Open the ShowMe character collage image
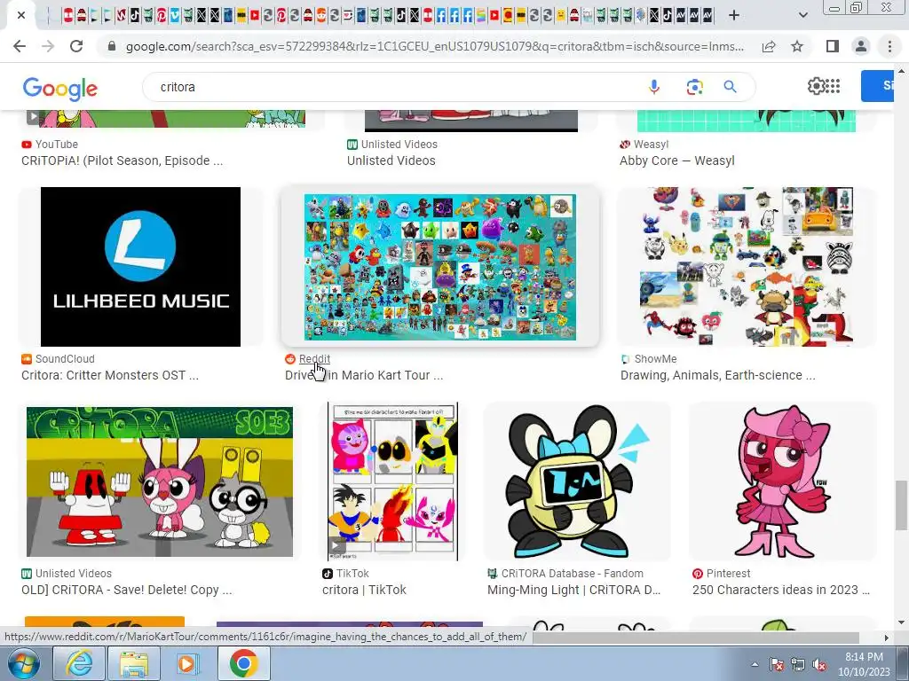The height and width of the screenshot is (681, 909). pyautogui.click(x=747, y=266)
